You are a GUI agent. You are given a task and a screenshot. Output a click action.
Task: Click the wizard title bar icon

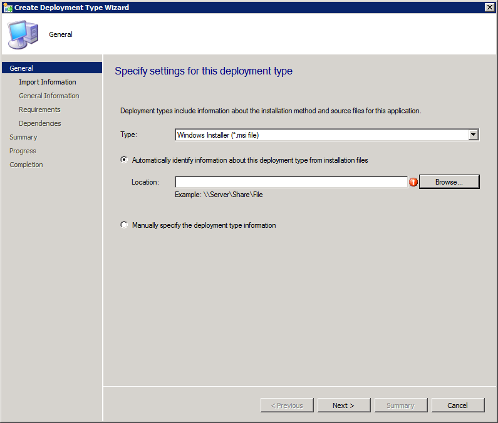[8, 8]
